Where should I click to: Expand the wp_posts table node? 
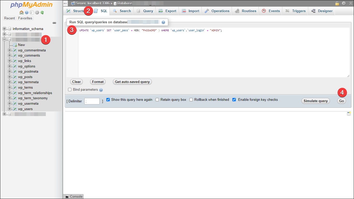tap(10, 77)
